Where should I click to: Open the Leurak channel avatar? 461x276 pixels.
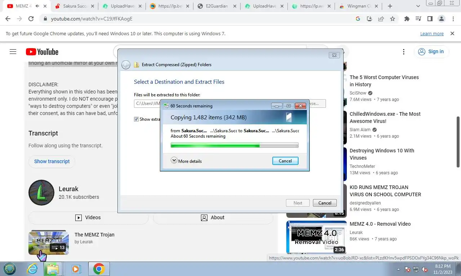tap(41, 193)
